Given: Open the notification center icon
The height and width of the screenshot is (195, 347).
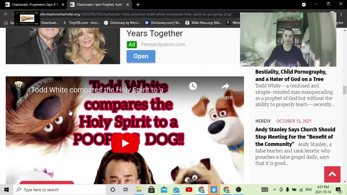Looking at the screenshot, I should click(339, 190).
